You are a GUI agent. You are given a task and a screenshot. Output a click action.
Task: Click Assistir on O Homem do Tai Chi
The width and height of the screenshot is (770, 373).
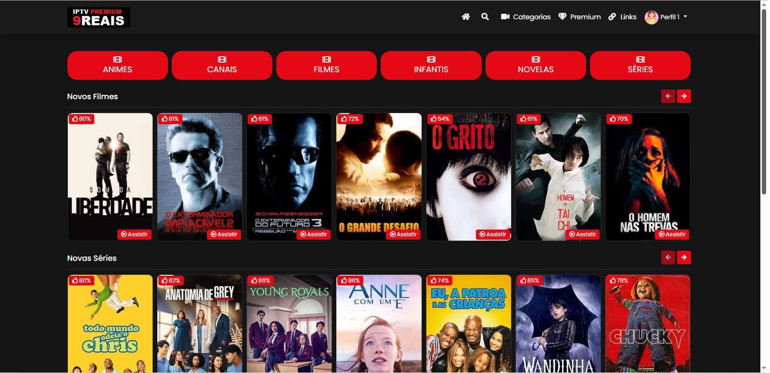pos(582,234)
